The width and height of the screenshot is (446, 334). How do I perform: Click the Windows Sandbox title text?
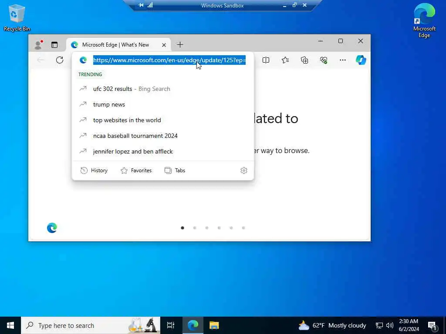point(223,6)
